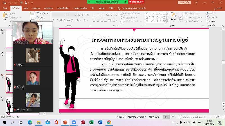Open the File tab
Screen dimensions: 225x126
[x=5, y=8]
